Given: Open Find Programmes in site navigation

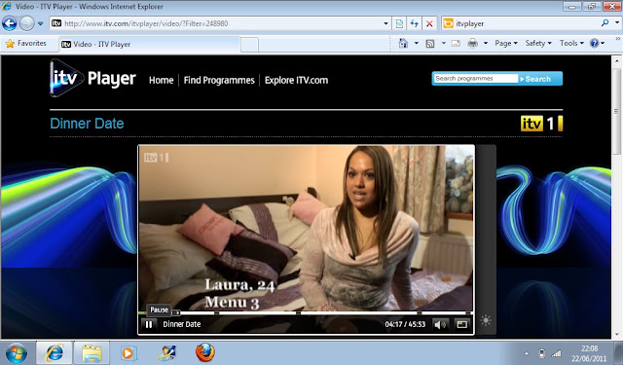Looking at the screenshot, I should (x=219, y=80).
